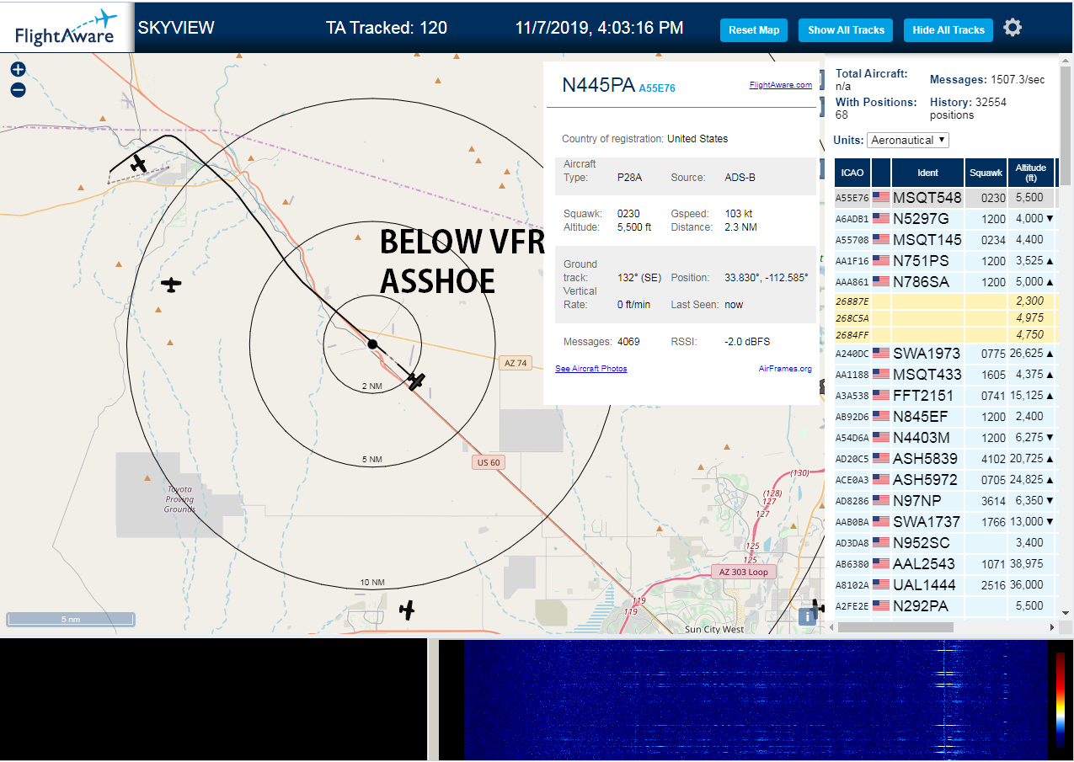Zoom in with the plus button
The height and width of the screenshot is (762, 1074).
(18, 70)
